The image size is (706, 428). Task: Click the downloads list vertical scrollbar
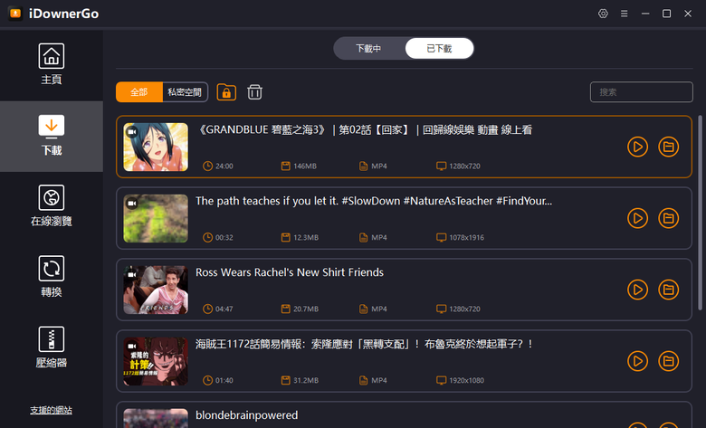[701, 213]
